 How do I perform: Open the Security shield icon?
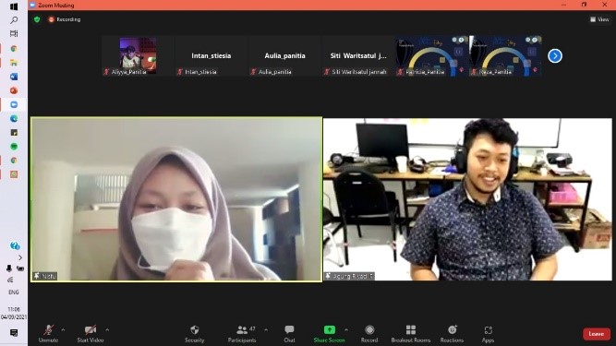coord(195,330)
